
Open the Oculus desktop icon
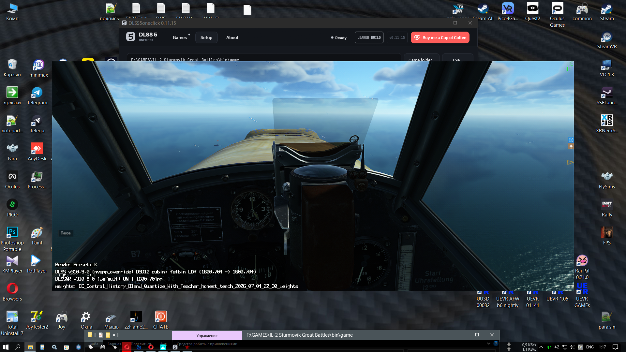(12, 180)
